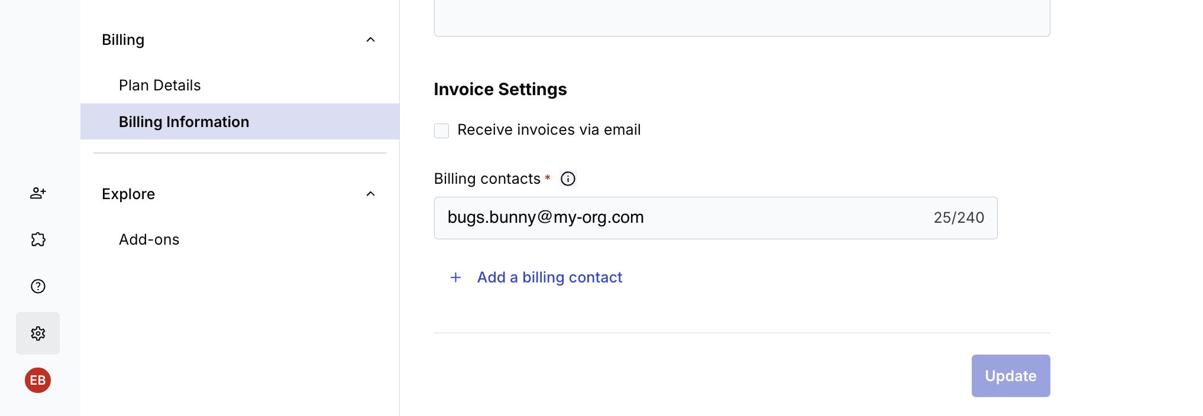Select Billing Information in the sidebar

coord(184,122)
